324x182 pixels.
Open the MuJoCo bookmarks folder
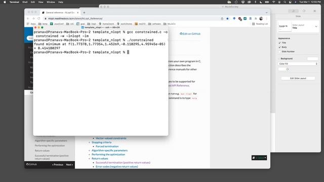170,24
